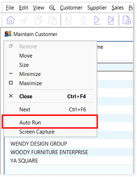Viewport: 137px width, 177px height.
Task: Go to the previous record icon
Action: tap(83, 20)
